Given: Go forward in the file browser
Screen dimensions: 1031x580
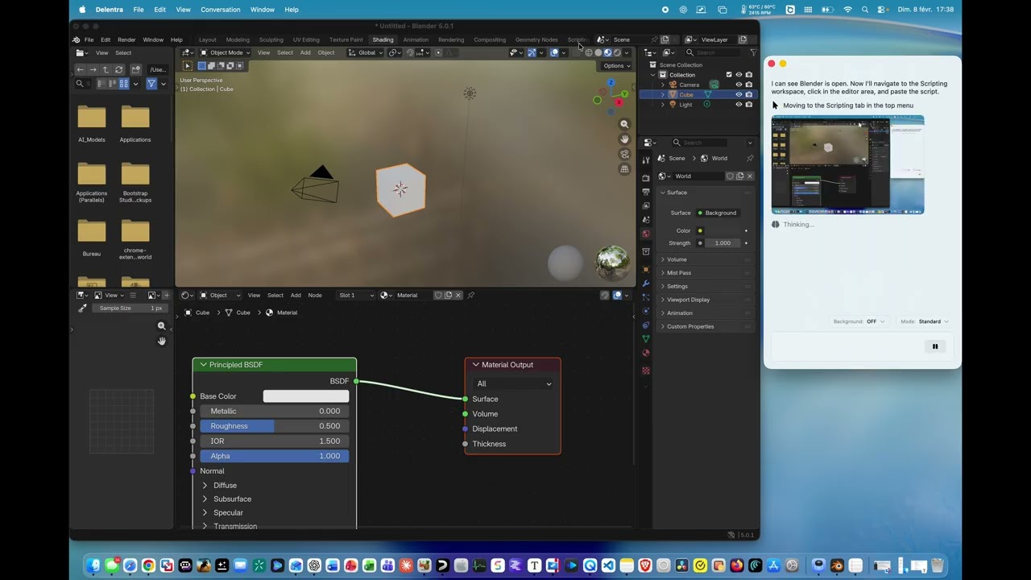Looking at the screenshot, I should tap(93, 69).
